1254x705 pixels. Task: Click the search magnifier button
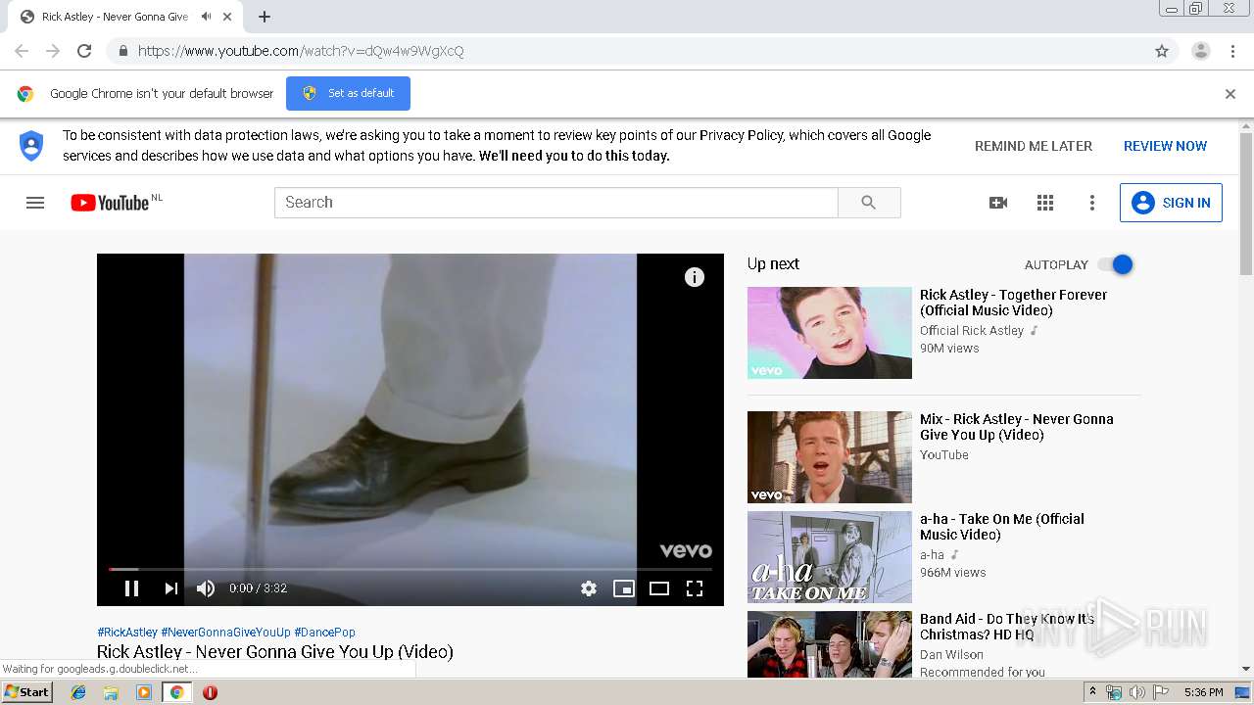pyautogui.click(x=869, y=203)
